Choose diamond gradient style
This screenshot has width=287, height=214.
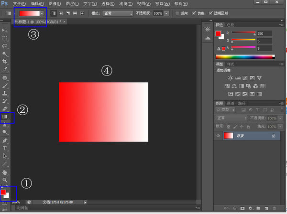tap(82, 13)
